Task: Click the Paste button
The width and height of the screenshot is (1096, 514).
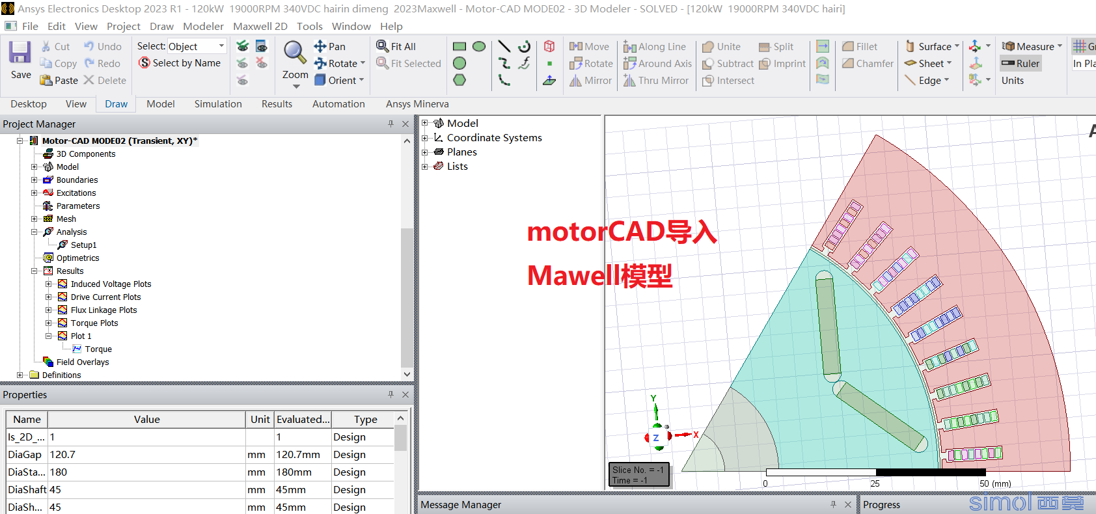Action: (59, 80)
